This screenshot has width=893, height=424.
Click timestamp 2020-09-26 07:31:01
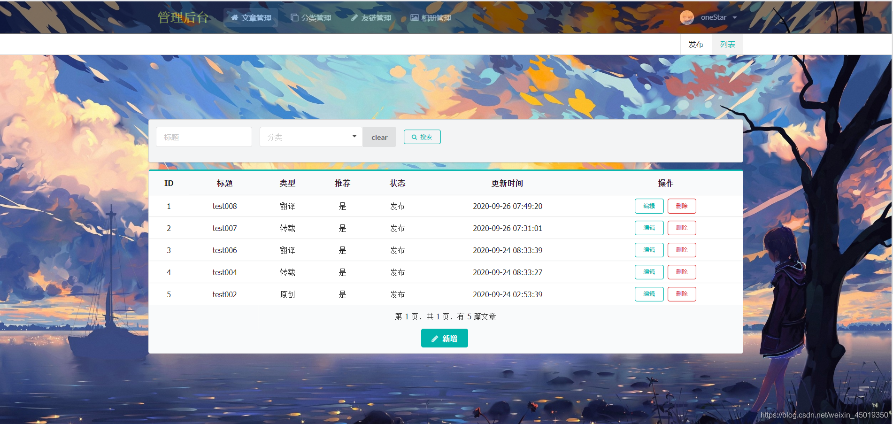pyautogui.click(x=508, y=228)
